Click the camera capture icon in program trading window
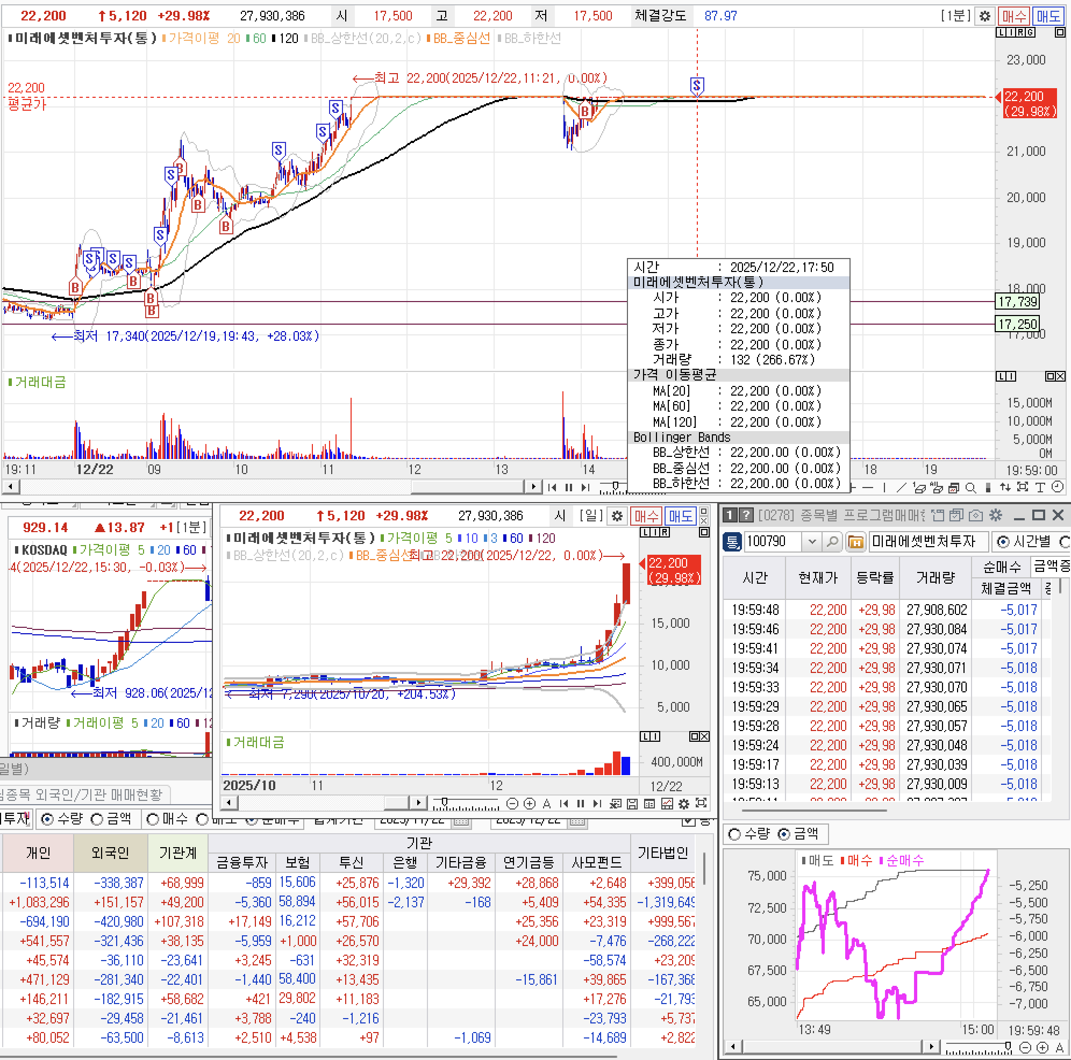Image resolution: width=1071 pixels, height=1060 pixels. pyautogui.click(x=976, y=515)
